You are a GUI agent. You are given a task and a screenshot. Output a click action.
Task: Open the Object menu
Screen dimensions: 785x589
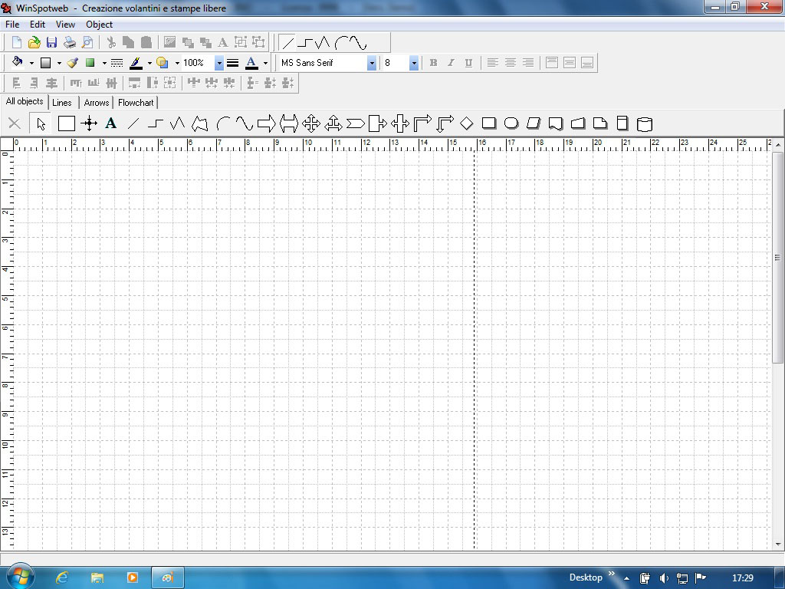[99, 25]
